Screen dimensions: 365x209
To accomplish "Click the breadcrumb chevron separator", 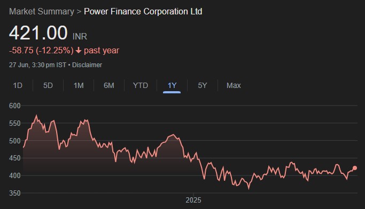I will [79, 12].
